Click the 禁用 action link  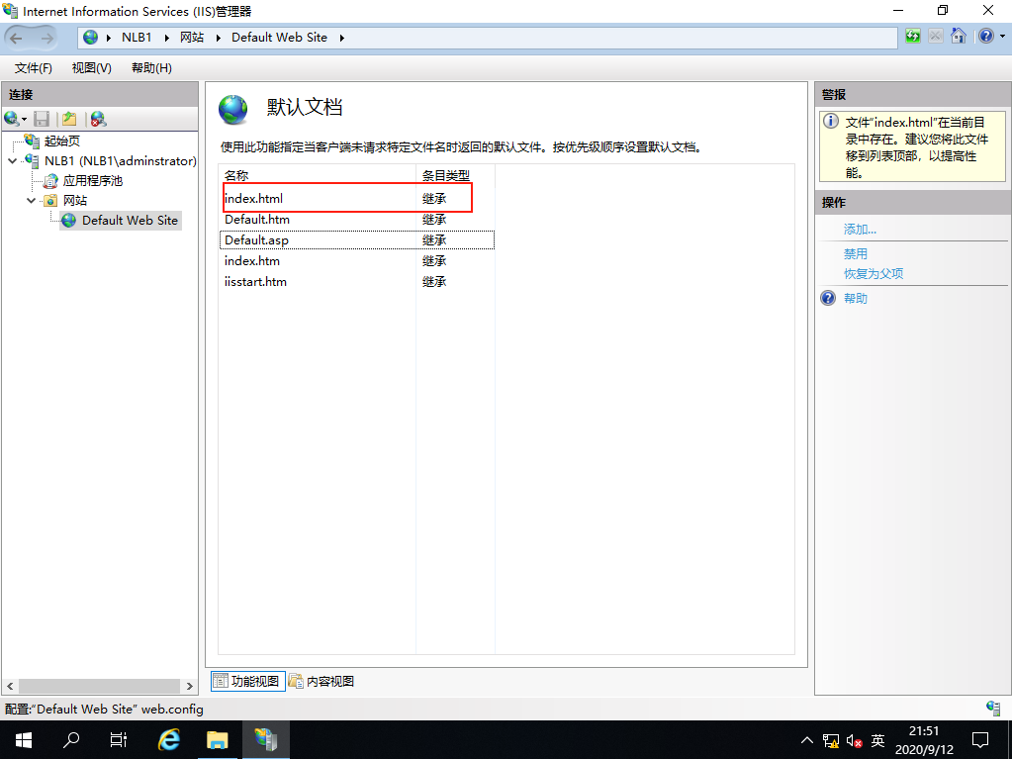pyautogui.click(x=855, y=253)
